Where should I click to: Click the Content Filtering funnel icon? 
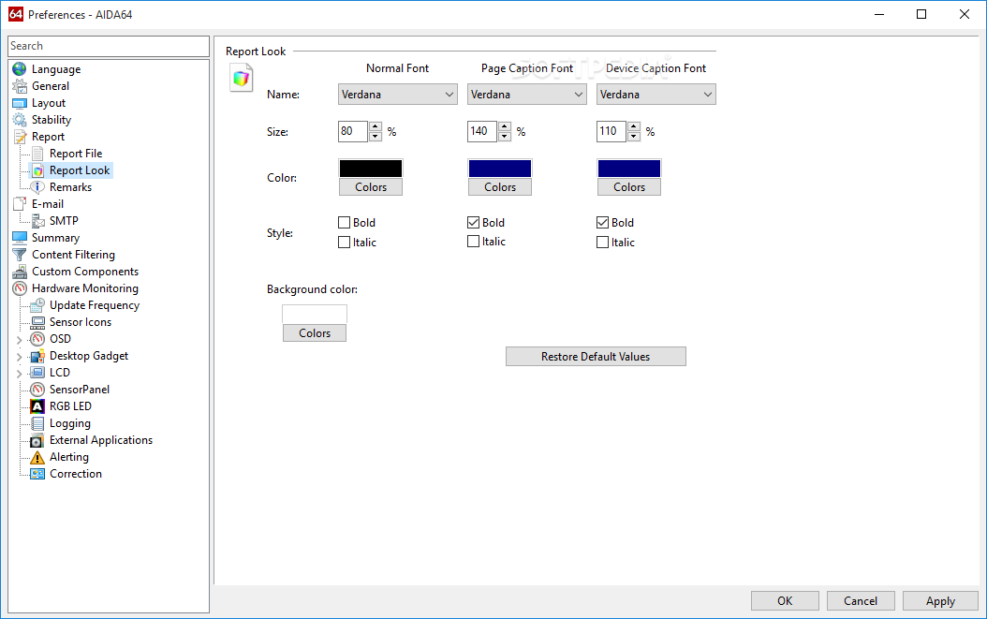click(x=20, y=255)
